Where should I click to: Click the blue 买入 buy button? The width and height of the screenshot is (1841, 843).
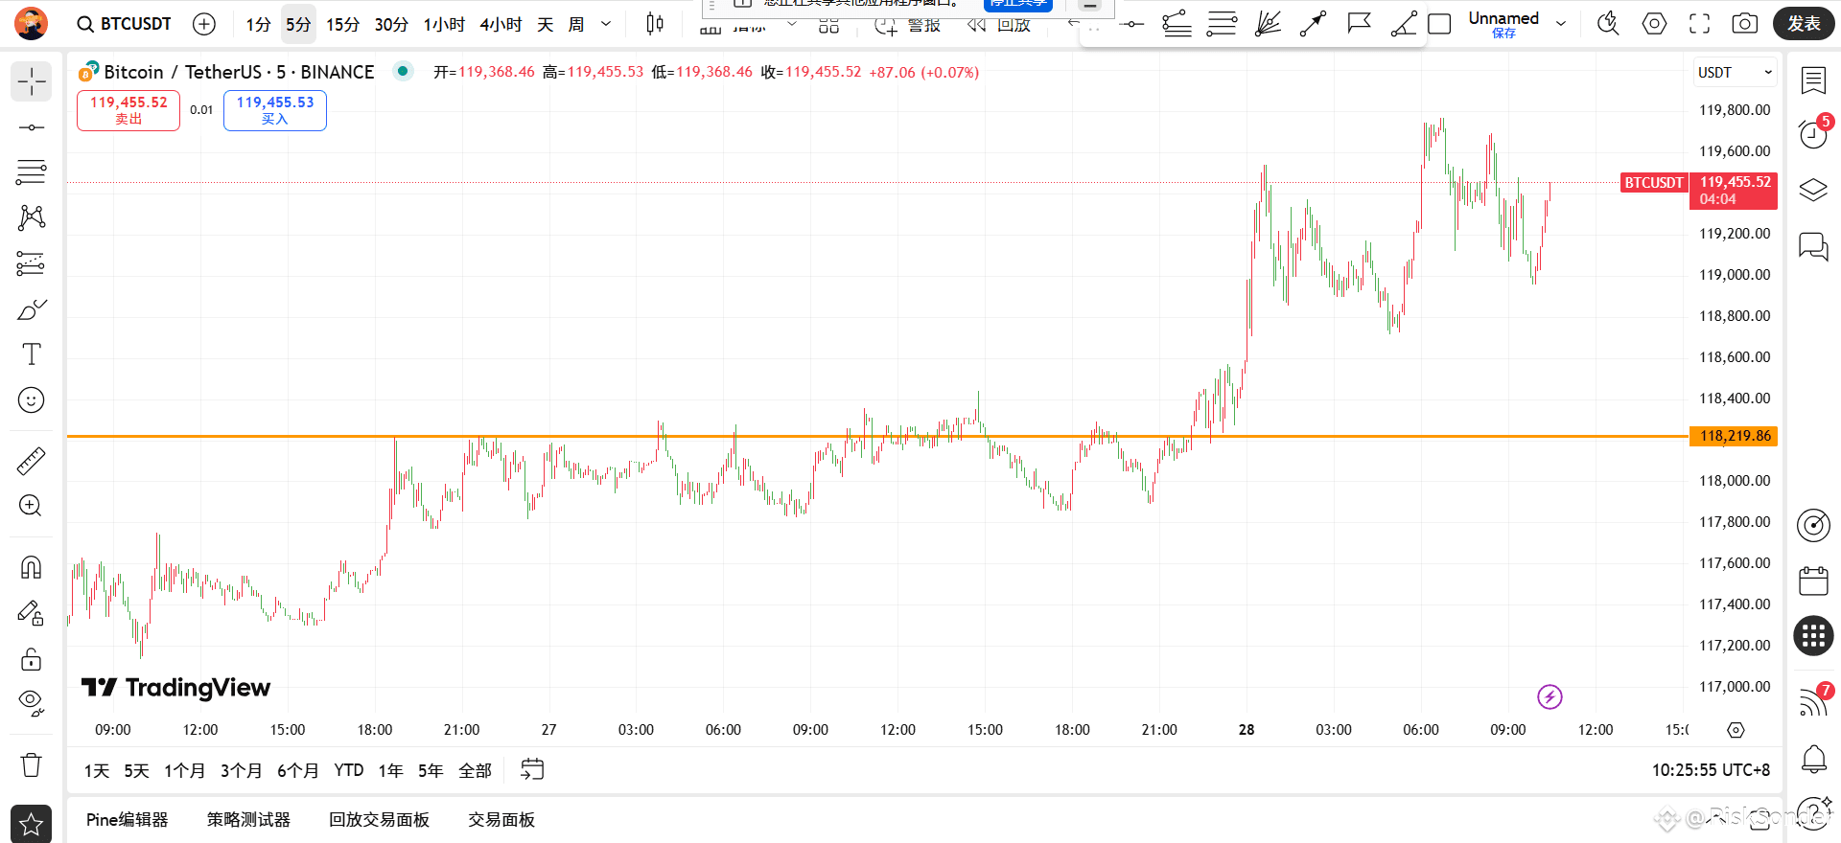pos(275,110)
